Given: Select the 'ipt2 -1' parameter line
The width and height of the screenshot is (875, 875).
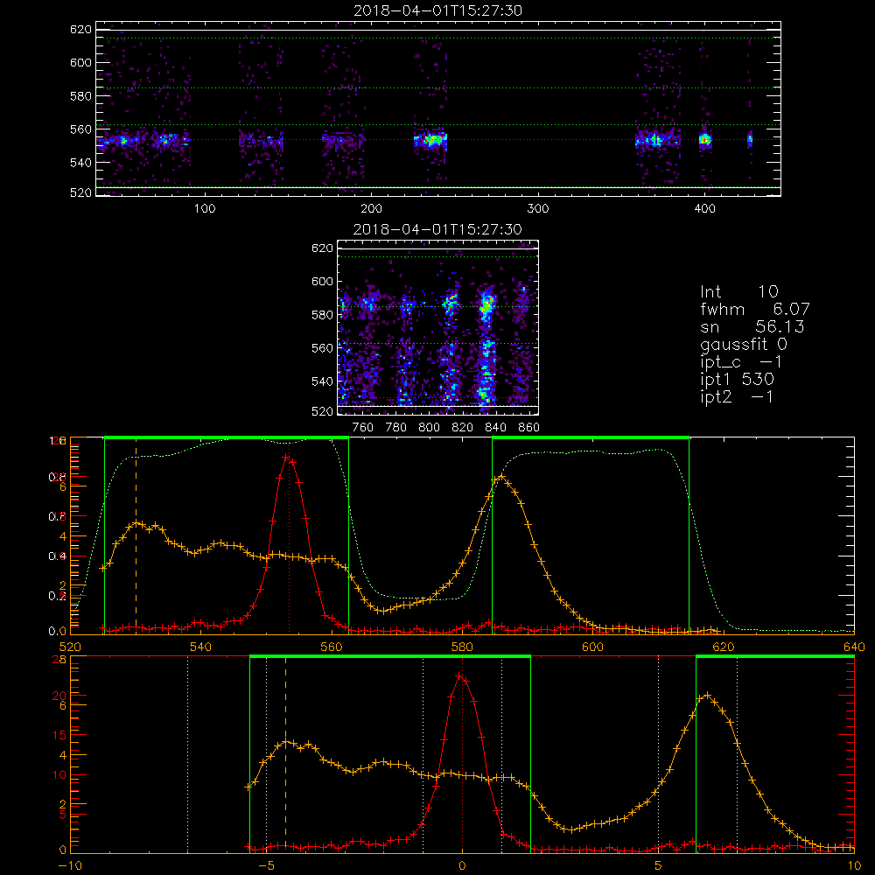Looking at the screenshot, I should 737,396.
